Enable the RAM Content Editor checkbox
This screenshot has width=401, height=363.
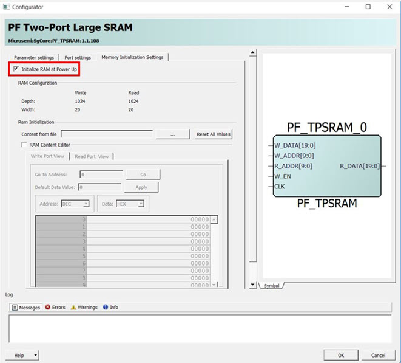24,145
